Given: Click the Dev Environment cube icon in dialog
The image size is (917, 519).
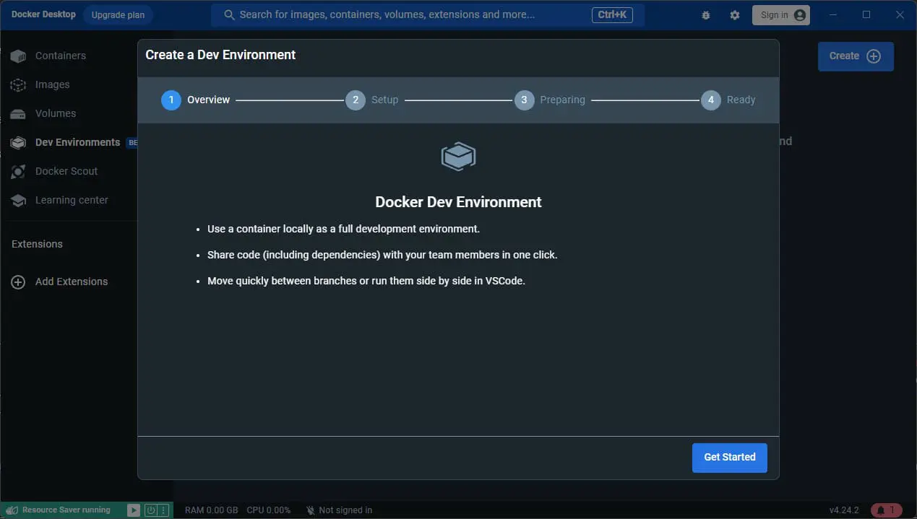Looking at the screenshot, I should (458, 156).
